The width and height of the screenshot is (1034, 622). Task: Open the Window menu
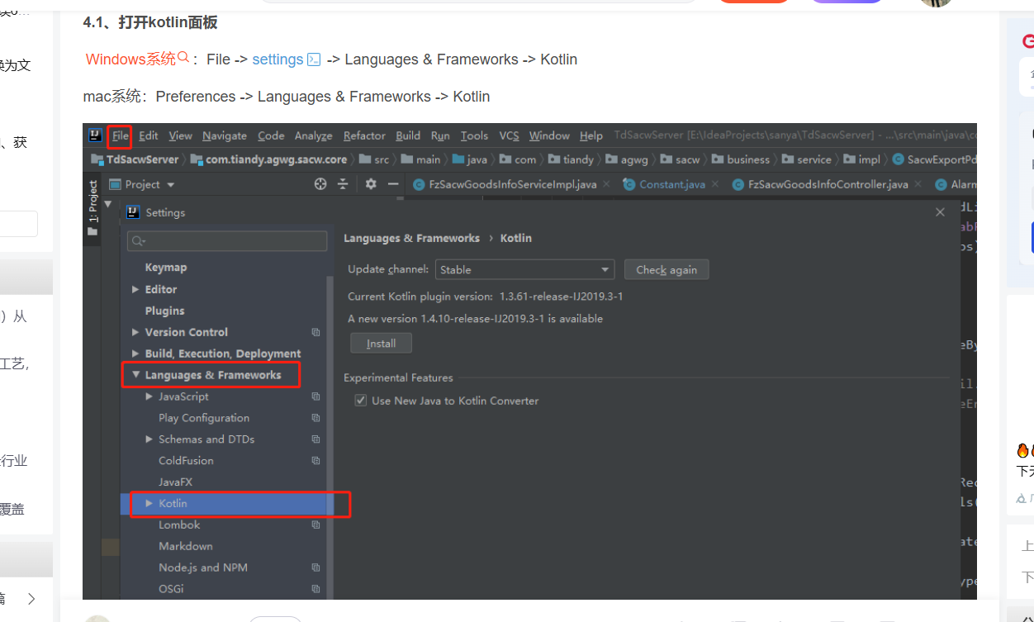pos(549,135)
